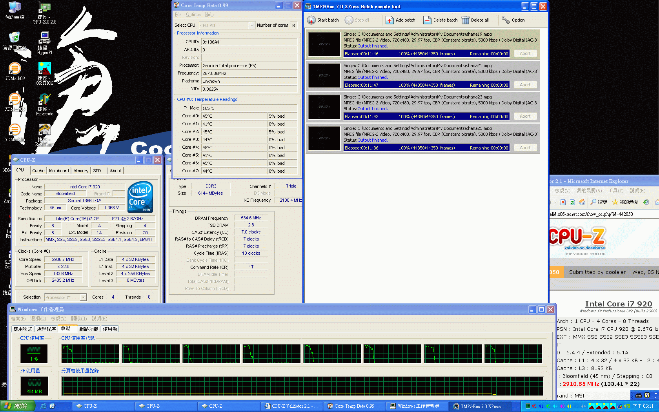This screenshot has height=412, width=659.
Task: Switch to CPU-Z Mainboard tab
Action: pos(59,171)
